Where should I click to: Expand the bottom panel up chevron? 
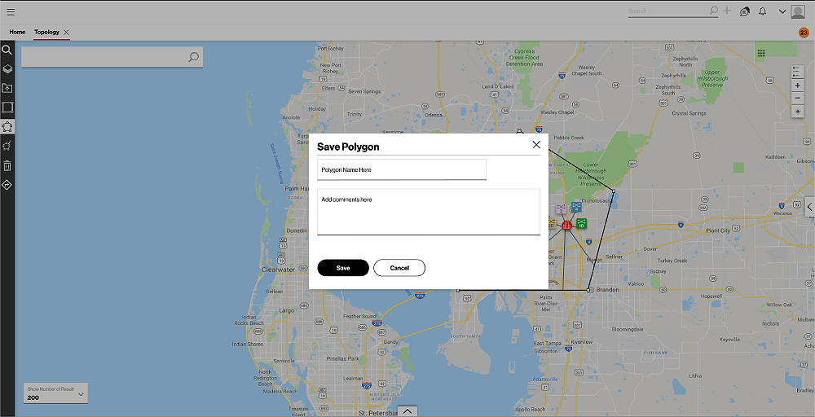pos(407,411)
